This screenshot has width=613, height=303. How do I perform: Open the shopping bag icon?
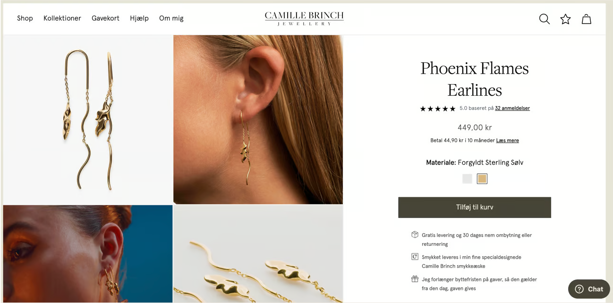[586, 19]
